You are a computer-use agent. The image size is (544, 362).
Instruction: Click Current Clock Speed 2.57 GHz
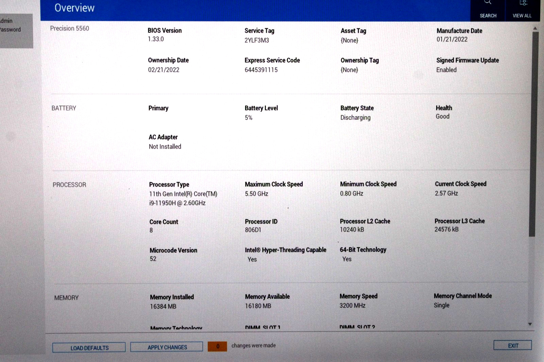click(446, 193)
